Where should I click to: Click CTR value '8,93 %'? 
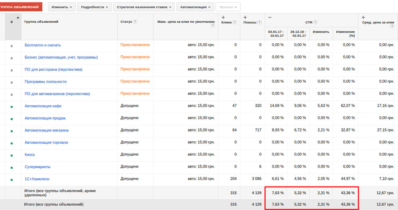point(278,130)
